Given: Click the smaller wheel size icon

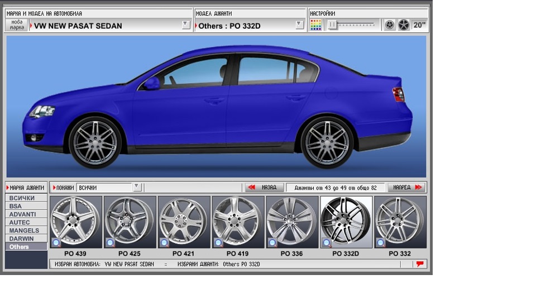Looking at the screenshot, I should point(390,25).
